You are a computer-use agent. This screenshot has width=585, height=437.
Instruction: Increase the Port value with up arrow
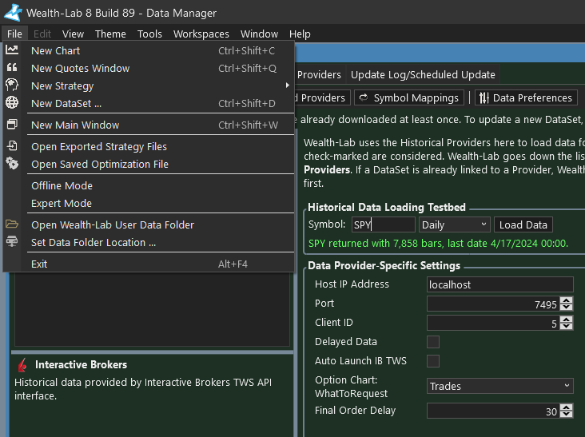coord(567,300)
